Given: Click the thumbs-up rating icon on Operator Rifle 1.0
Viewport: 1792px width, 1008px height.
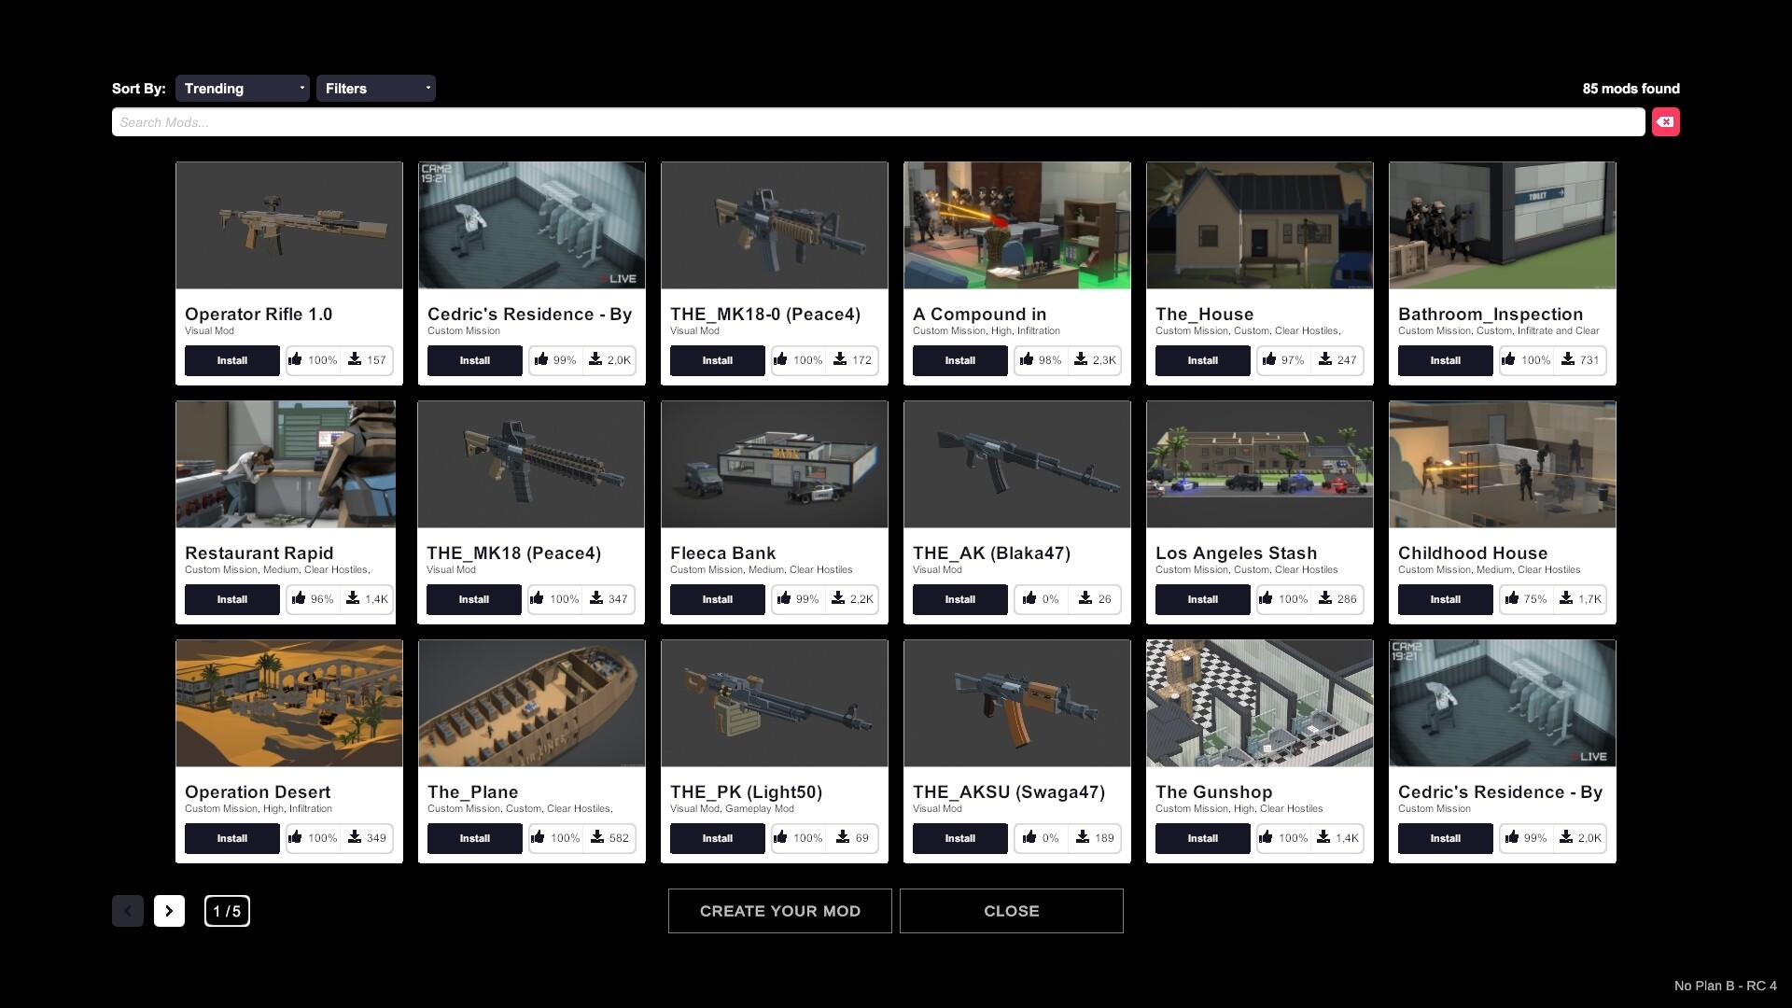Looking at the screenshot, I should coord(296,359).
